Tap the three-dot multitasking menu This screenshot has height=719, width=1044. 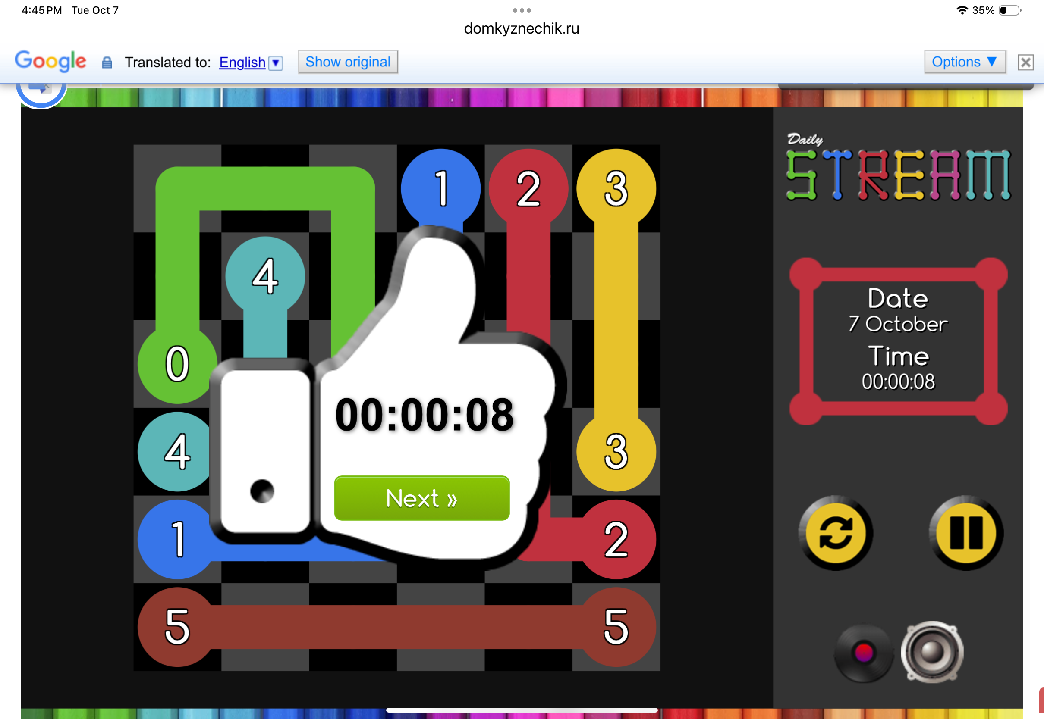click(522, 10)
